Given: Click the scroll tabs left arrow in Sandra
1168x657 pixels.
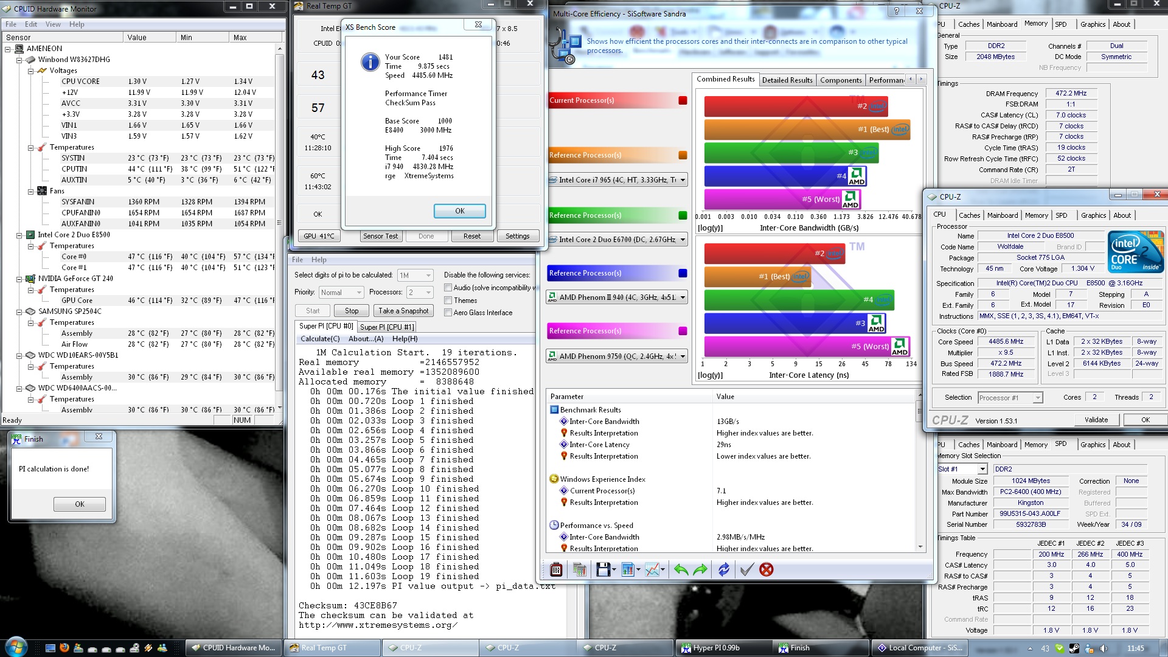Looking at the screenshot, I should tap(911, 79).
